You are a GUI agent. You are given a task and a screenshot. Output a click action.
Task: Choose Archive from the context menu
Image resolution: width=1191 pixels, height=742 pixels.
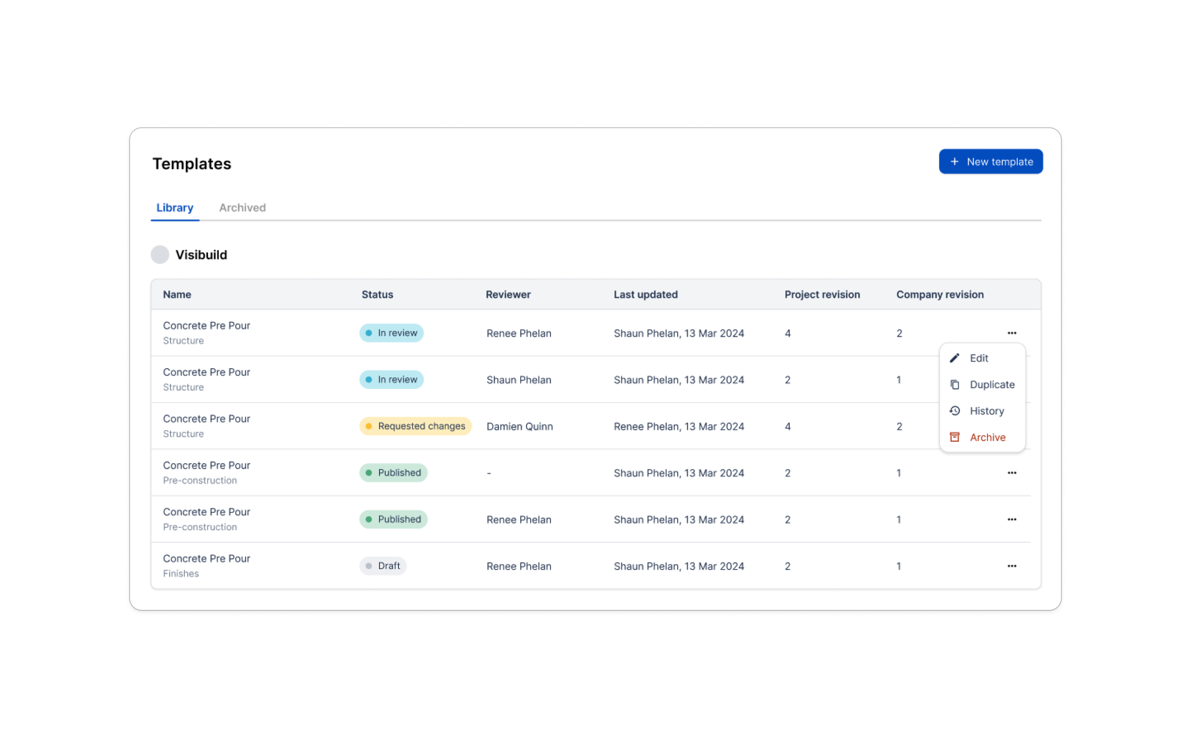[x=982, y=437]
